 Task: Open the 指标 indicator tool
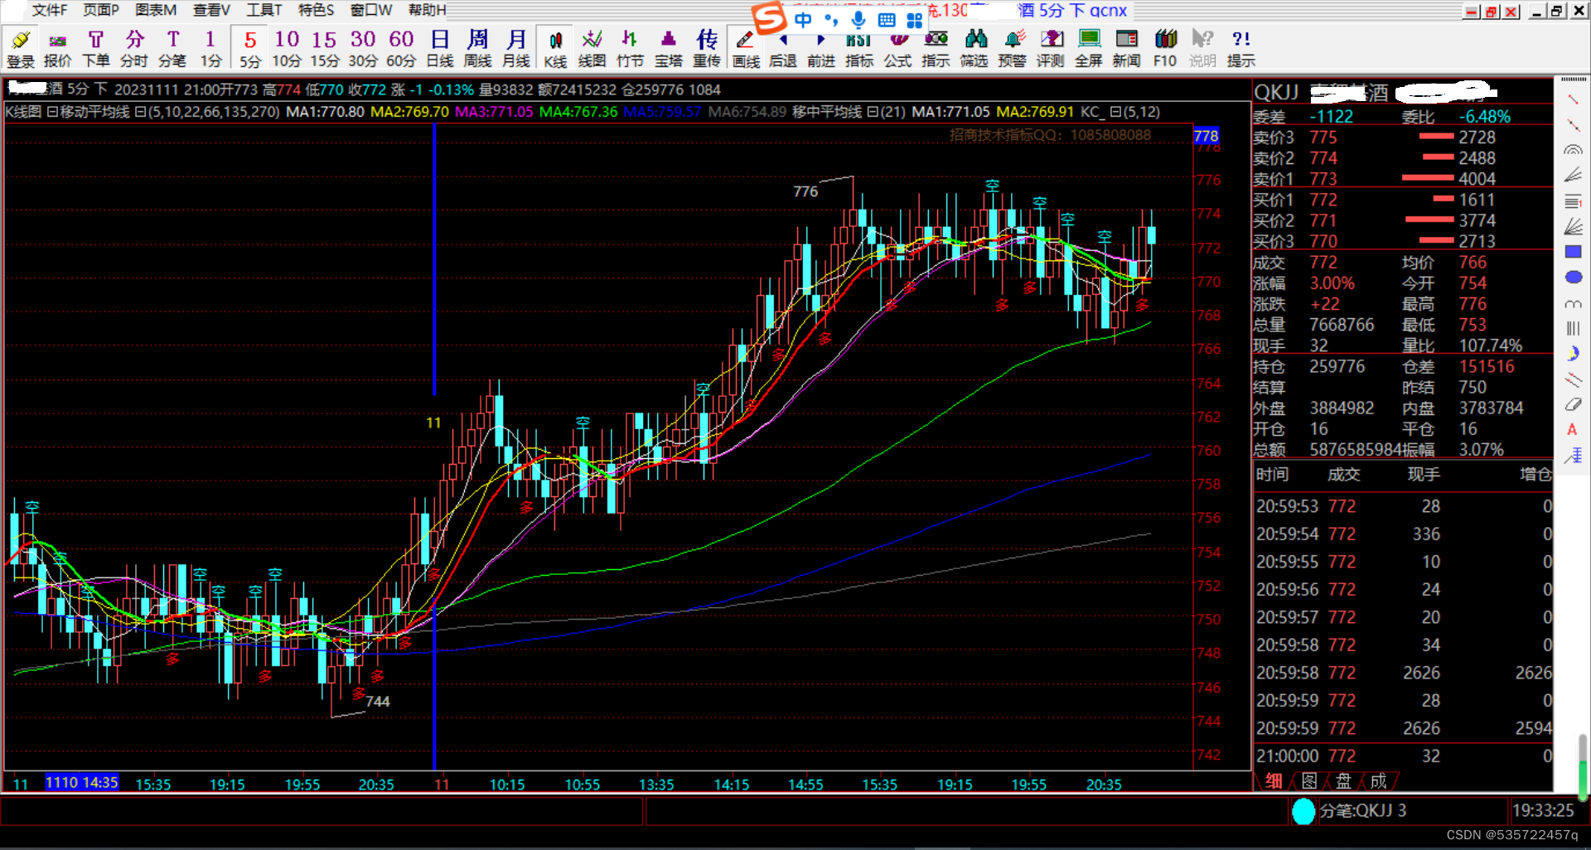tap(859, 48)
